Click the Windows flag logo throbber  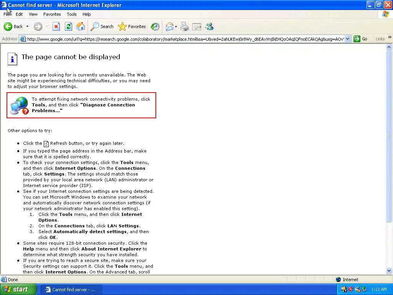click(x=386, y=14)
